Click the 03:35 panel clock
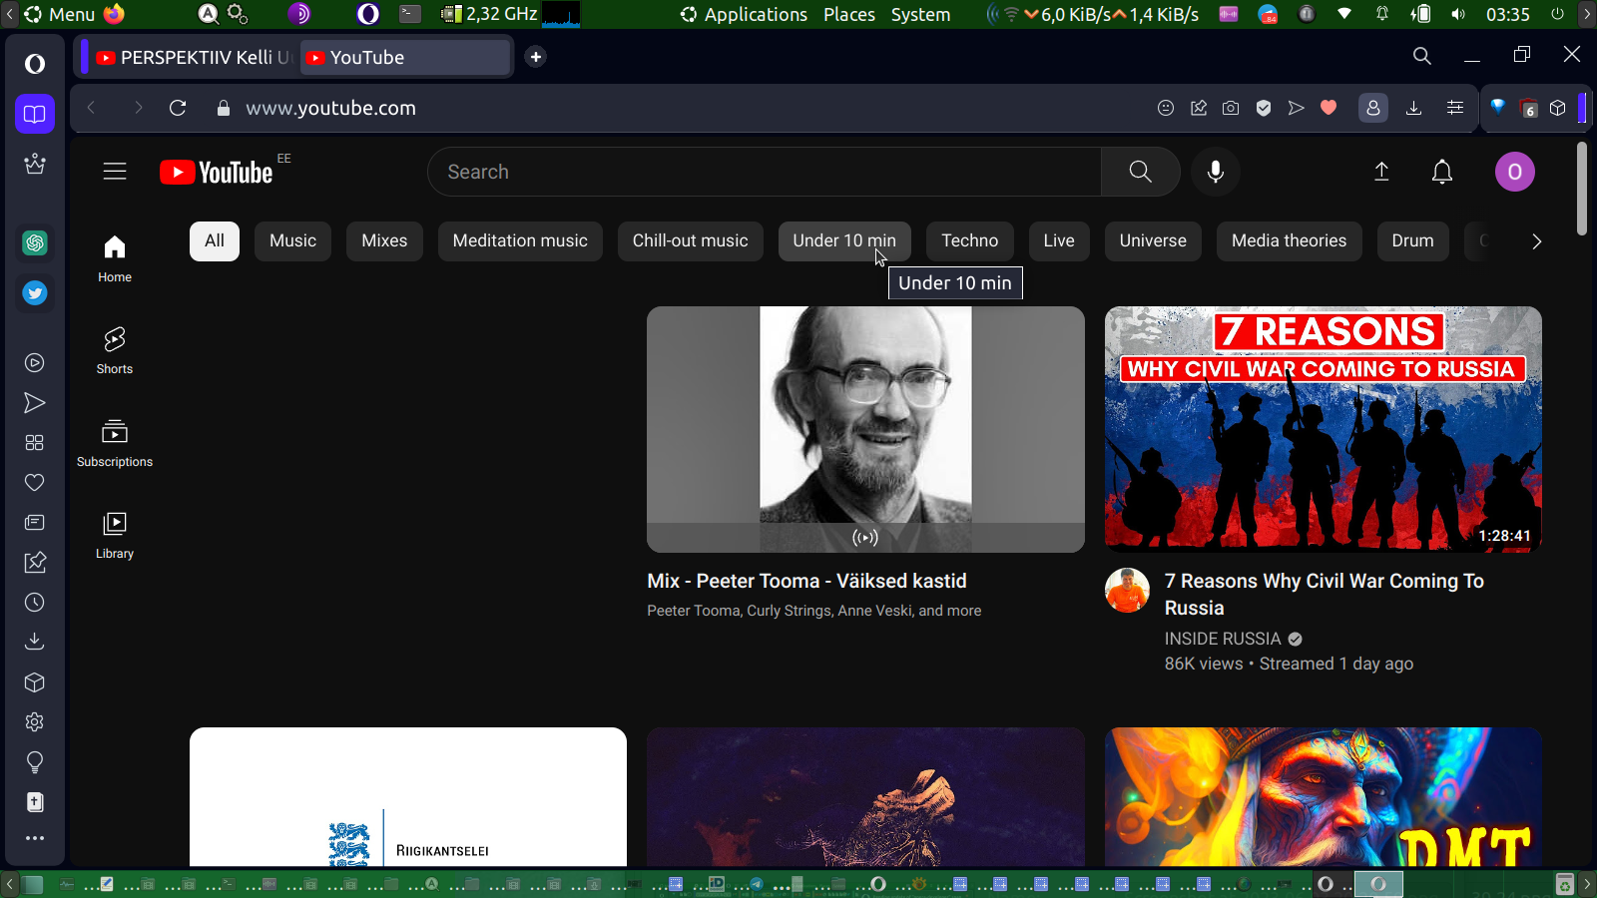1597x898 pixels. 1507,14
